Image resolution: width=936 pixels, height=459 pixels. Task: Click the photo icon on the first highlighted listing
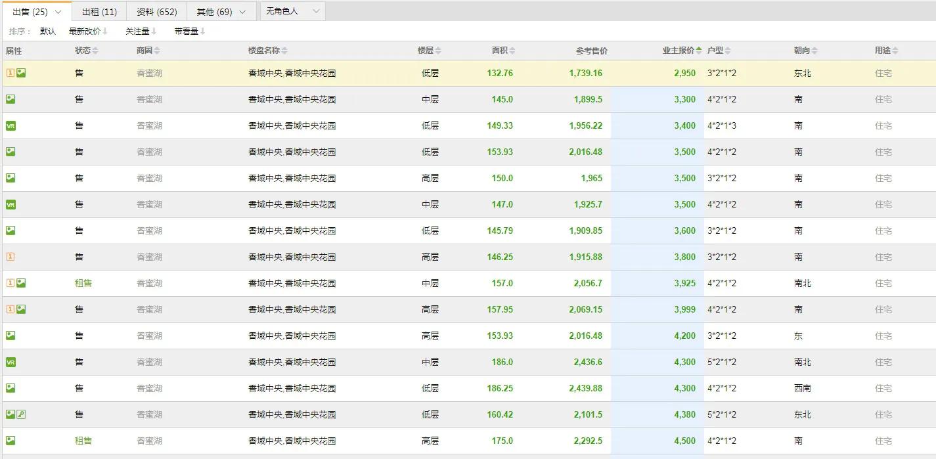(x=22, y=72)
